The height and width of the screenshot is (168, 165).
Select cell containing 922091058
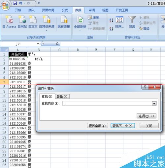(18, 165)
